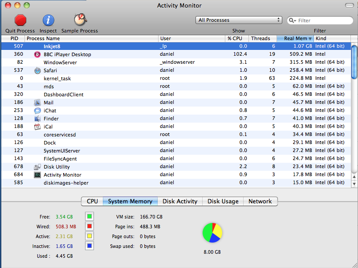Click the Page ins 488.3 MB value
This screenshot has width=358, height=268.
coord(150,227)
